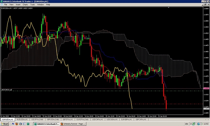Switch to the USDJPYm,Daily chart tab
Image resolution: width=210 pixels, height=126 pixels.
coord(37,119)
